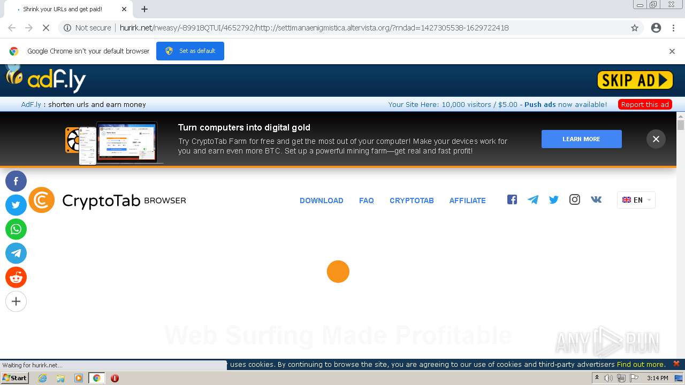Open the FAQ menu item

pos(367,201)
